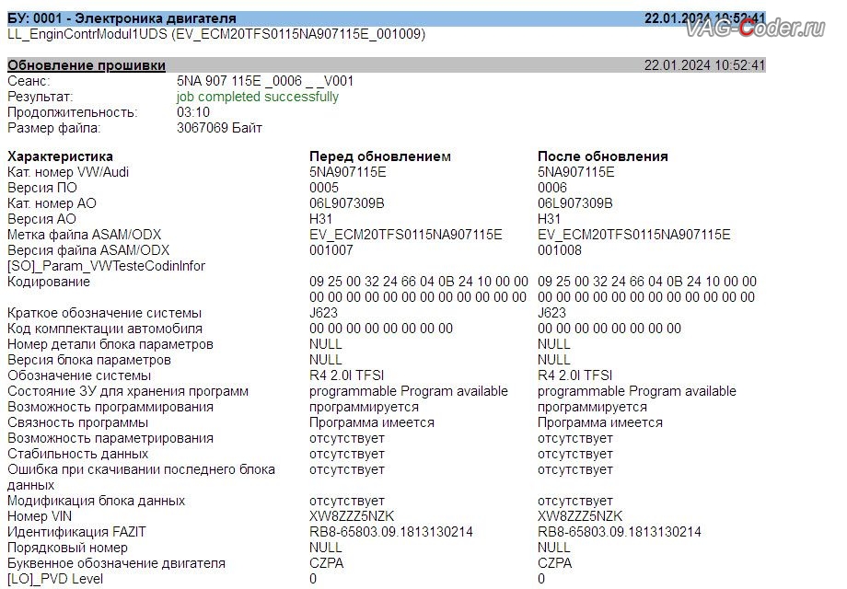Click the 'Версия АО' row label
Image resolution: width=847 pixels, height=589 pixels.
(x=41, y=219)
